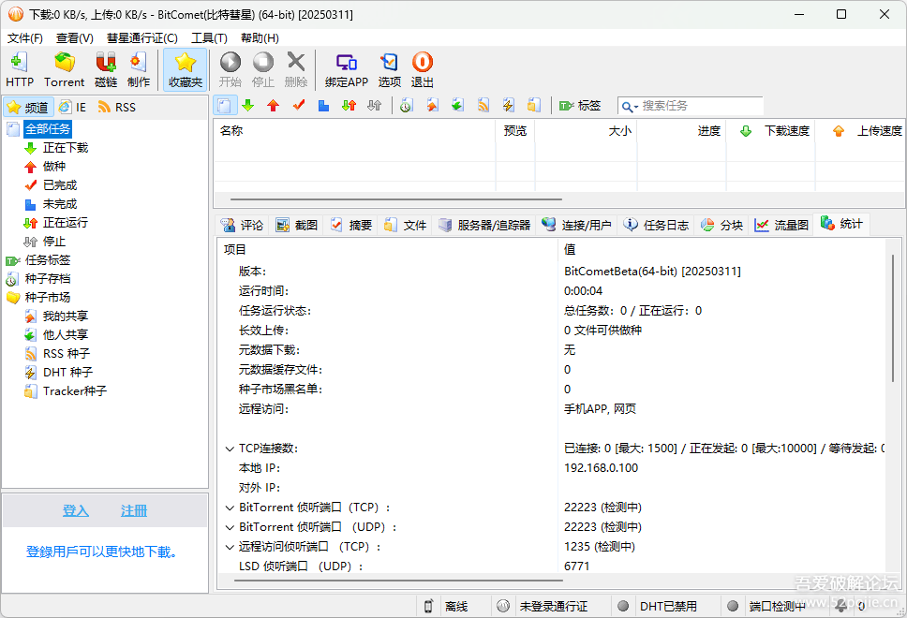
Task: Sort task list by 下載速度 column
Action: [770, 131]
